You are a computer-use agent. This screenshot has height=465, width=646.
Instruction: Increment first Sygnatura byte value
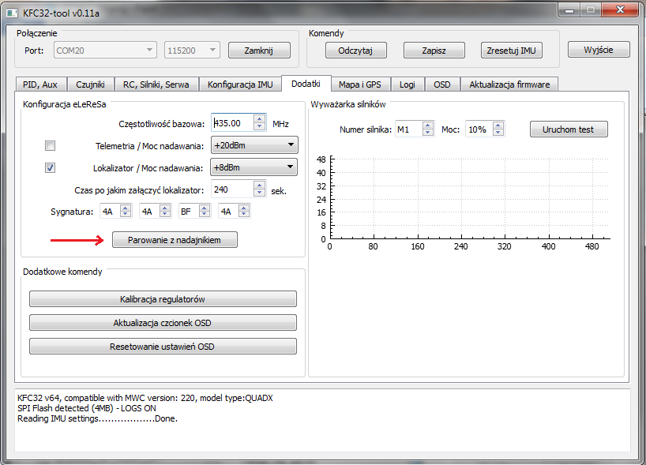click(126, 208)
